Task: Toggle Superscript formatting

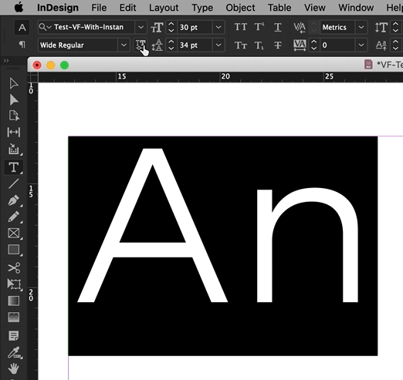Action: pyautogui.click(x=259, y=27)
